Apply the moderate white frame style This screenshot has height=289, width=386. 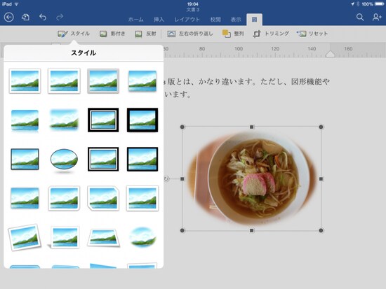click(142, 199)
